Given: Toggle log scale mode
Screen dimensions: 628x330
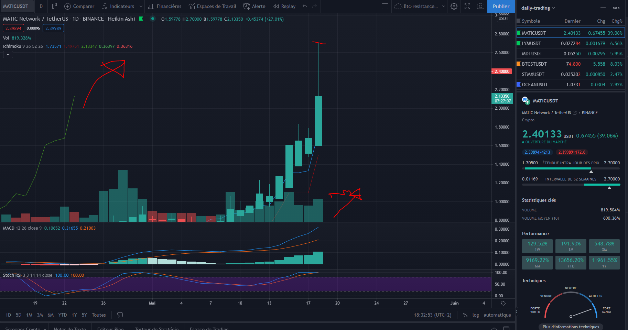Looking at the screenshot, I should coord(476,315).
